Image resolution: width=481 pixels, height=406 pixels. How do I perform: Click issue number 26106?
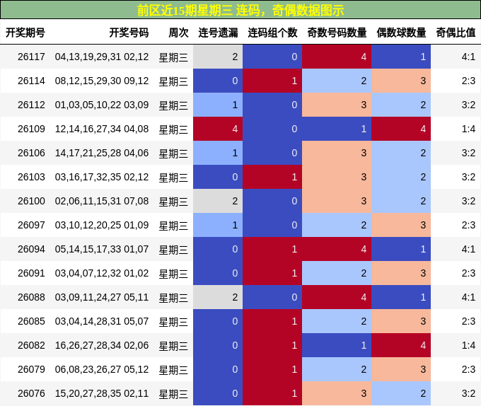click(x=31, y=153)
